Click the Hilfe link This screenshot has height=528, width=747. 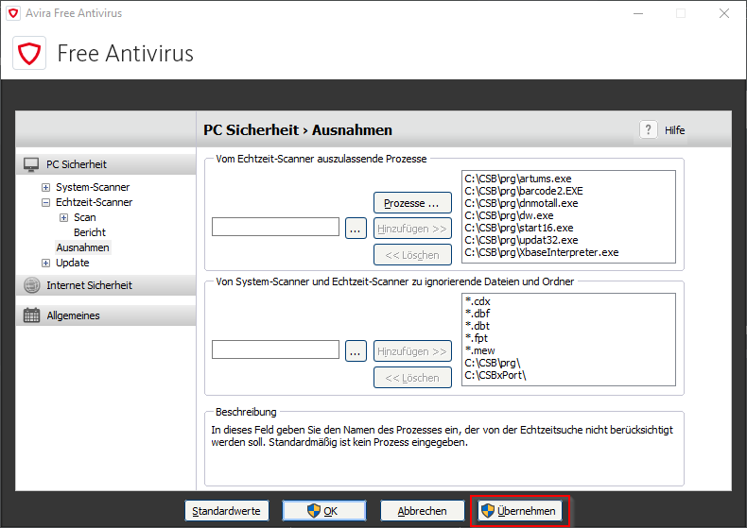(674, 130)
